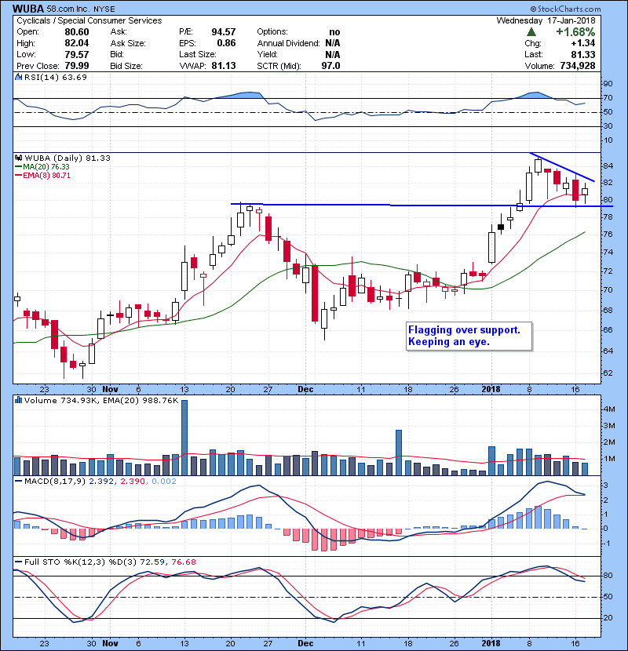Select the WUBA ticker symbol in the header

pos(29,9)
